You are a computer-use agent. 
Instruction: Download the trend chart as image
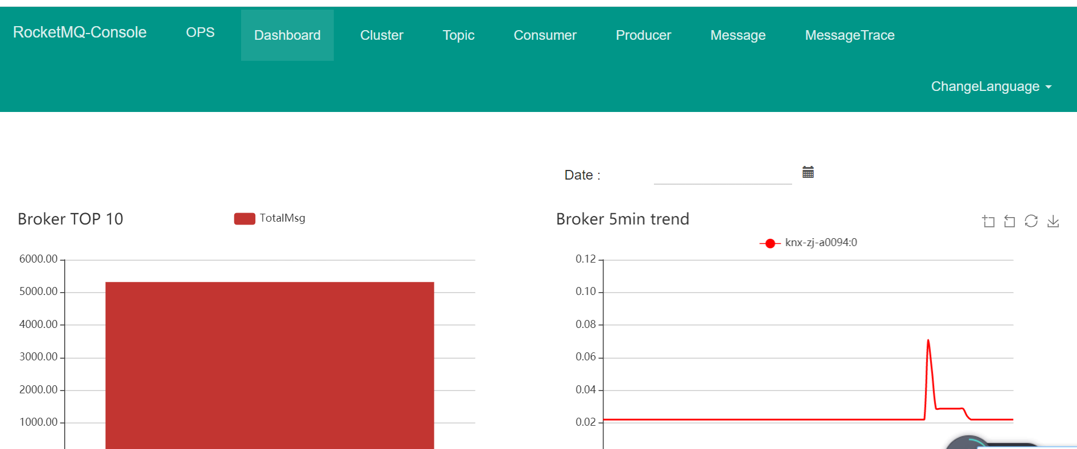(1053, 221)
